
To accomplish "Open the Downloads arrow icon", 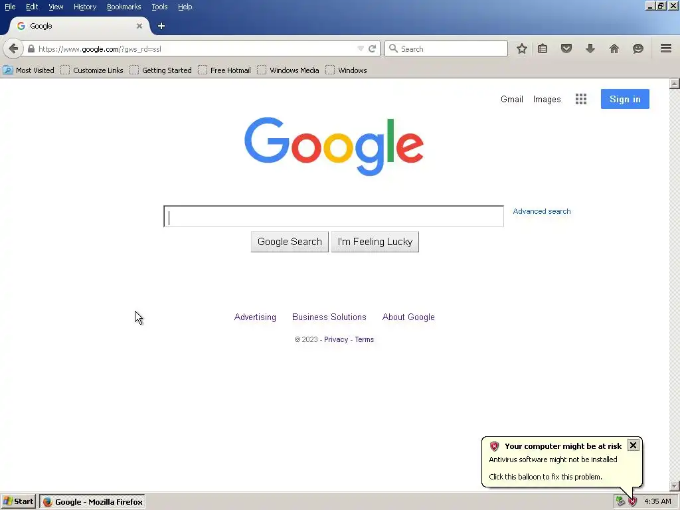I will coord(590,48).
